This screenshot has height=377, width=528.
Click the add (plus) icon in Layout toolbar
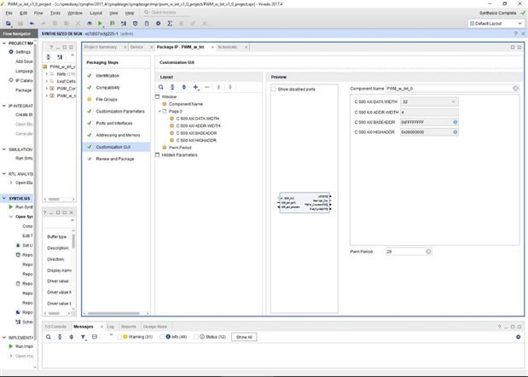click(x=195, y=87)
